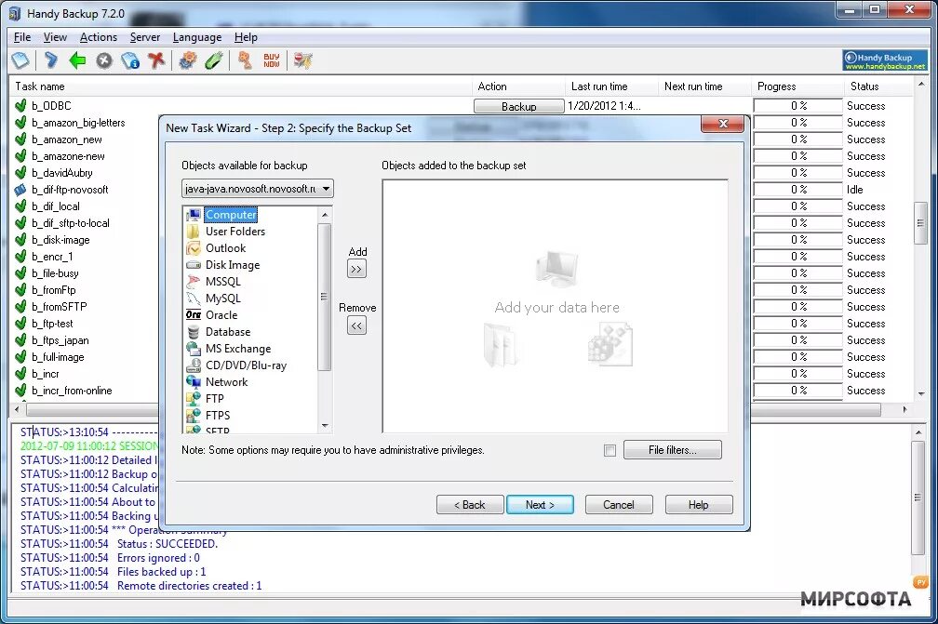The width and height of the screenshot is (938, 624).
Task: Select FTPS in the objects list
Action: (x=217, y=416)
